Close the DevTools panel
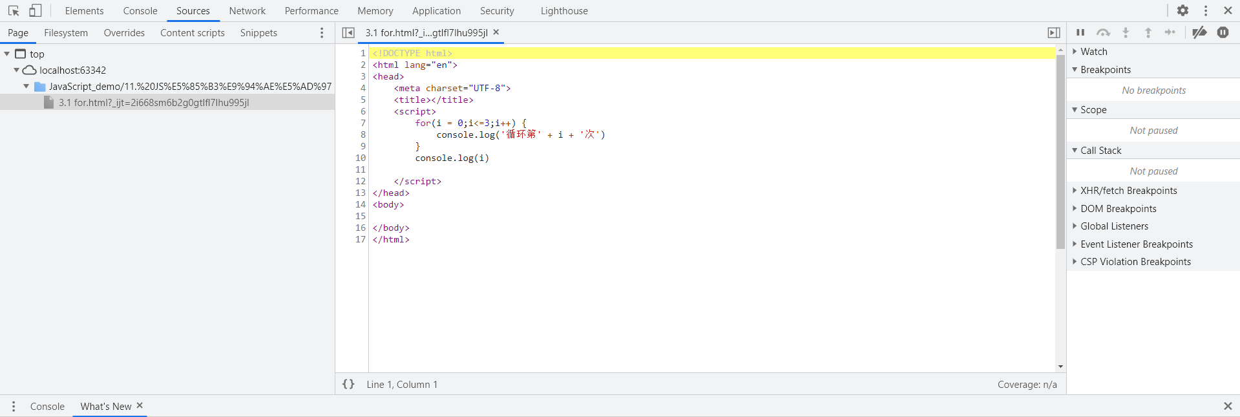 pyautogui.click(x=1228, y=10)
